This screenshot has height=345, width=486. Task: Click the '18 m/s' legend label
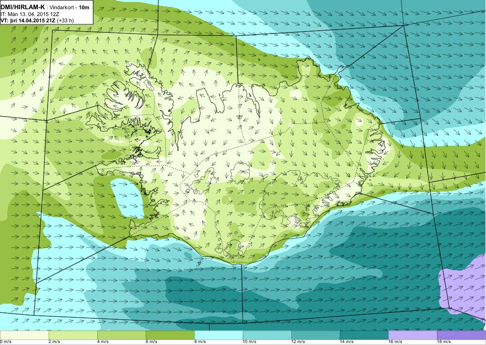(444, 342)
